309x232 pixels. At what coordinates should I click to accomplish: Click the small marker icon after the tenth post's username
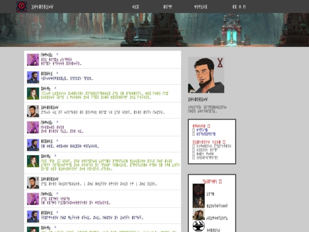[57, 213]
